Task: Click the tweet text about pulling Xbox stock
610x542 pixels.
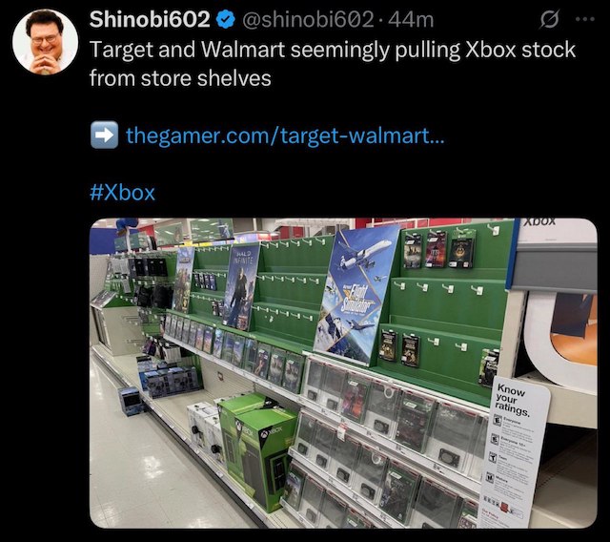Action: [x=333, y=64]
